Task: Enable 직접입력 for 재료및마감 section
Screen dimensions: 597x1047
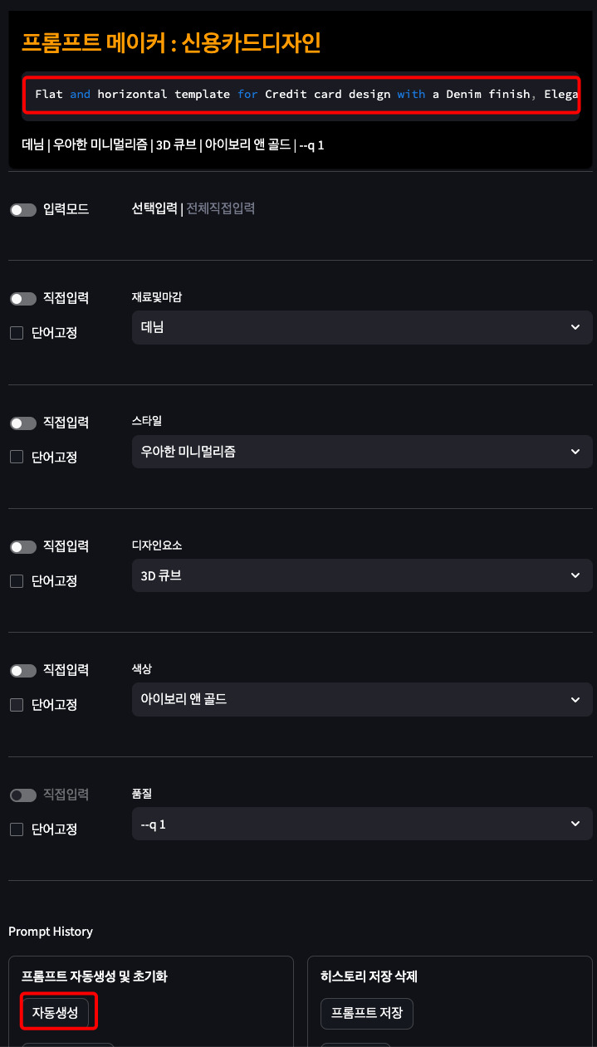Action: [x=23, y=298]
